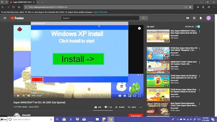Viewport: 217px width, 122px height.
Task: Toggle the Autoplay switch
Action: click(198, 26)
